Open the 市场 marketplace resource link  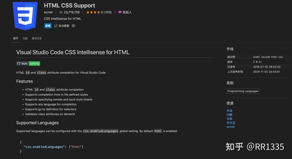(x=229, y=111)
